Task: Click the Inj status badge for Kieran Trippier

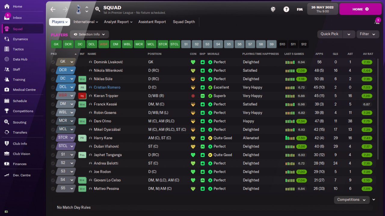Action: pos(82,96)
